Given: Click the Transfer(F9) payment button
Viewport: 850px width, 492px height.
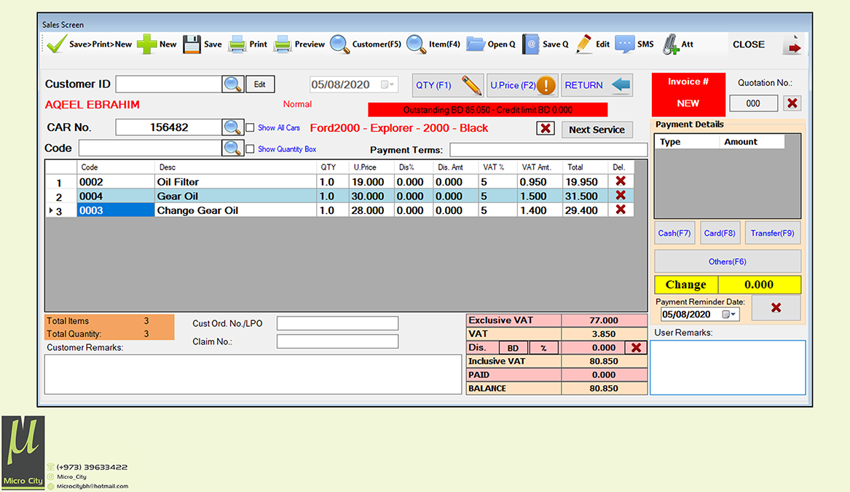Looking at the screenshot, I should click(x=773, y=233).
